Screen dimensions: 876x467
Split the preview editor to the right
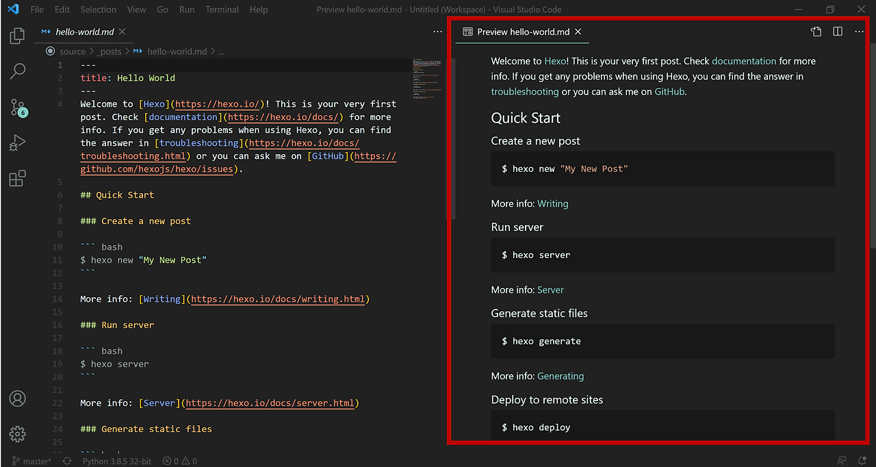[x=838, y=31]
